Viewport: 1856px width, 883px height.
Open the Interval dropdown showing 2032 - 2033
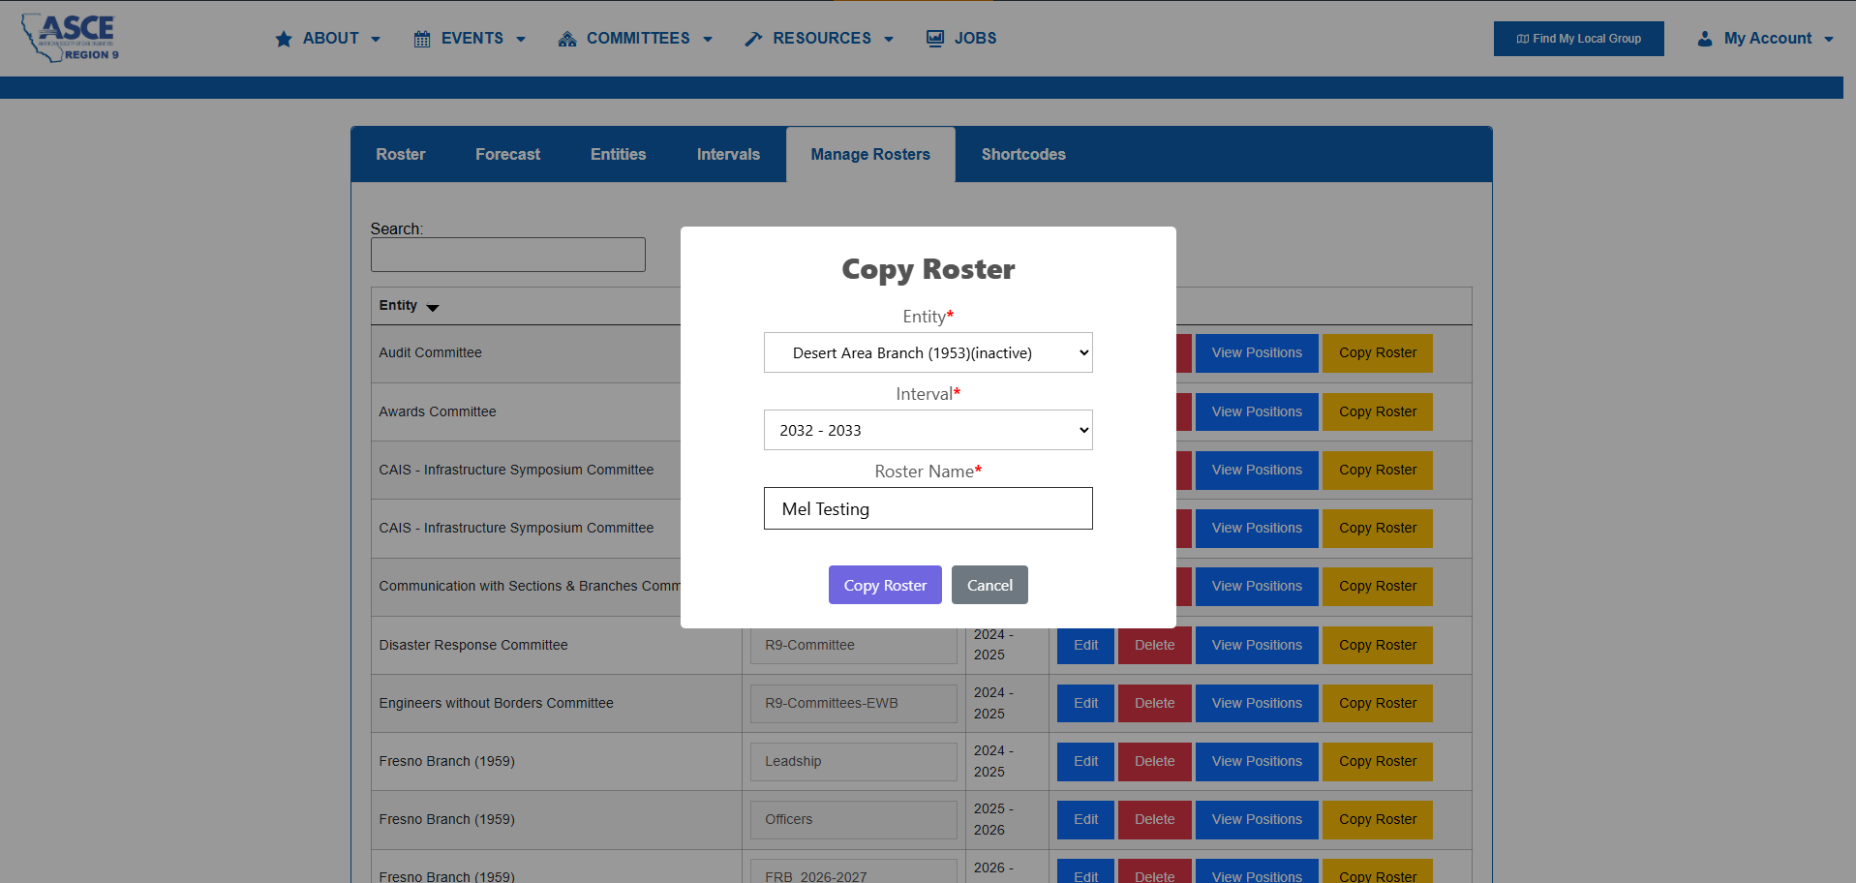(x=928, y=430)
